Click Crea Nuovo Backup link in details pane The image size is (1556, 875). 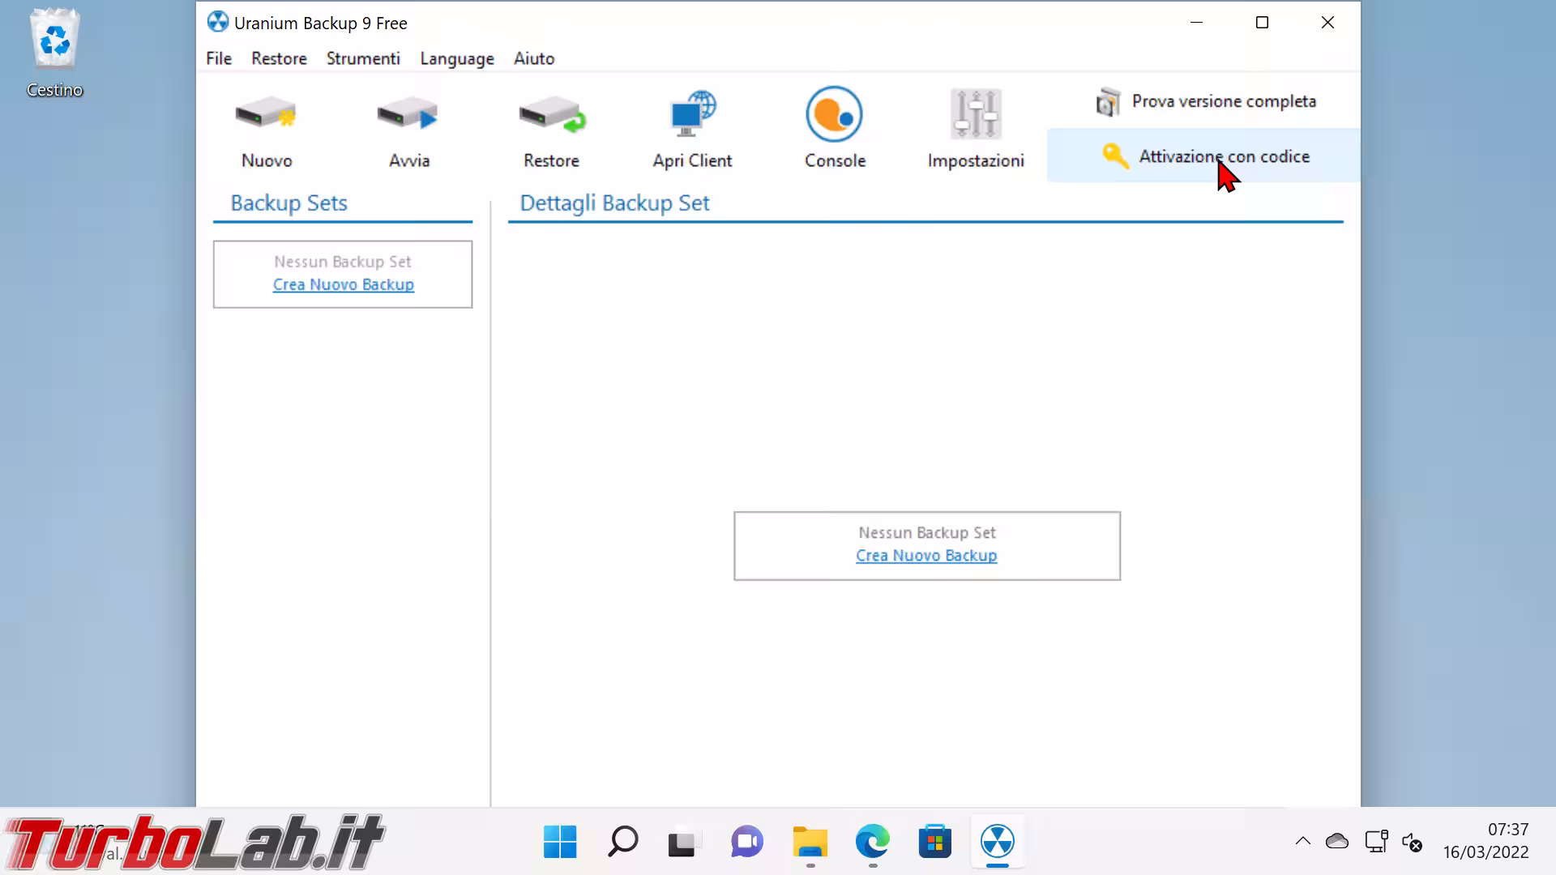(926, 556)
